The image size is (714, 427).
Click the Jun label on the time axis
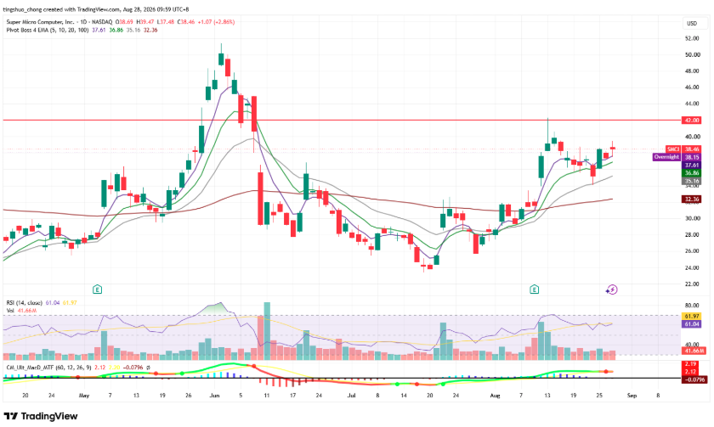pos(214,396)
